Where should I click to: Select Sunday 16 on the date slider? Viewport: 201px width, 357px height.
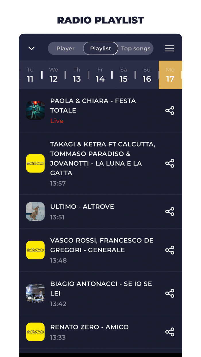click(x=147, y=74)
